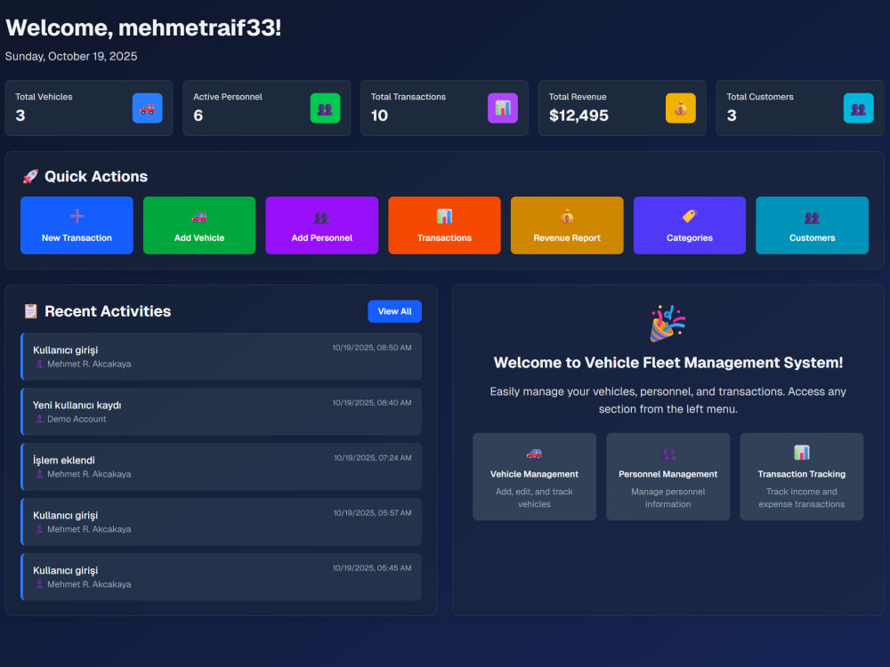
Task: Click the green people icon in Active Personnel card
Action: 325,108
